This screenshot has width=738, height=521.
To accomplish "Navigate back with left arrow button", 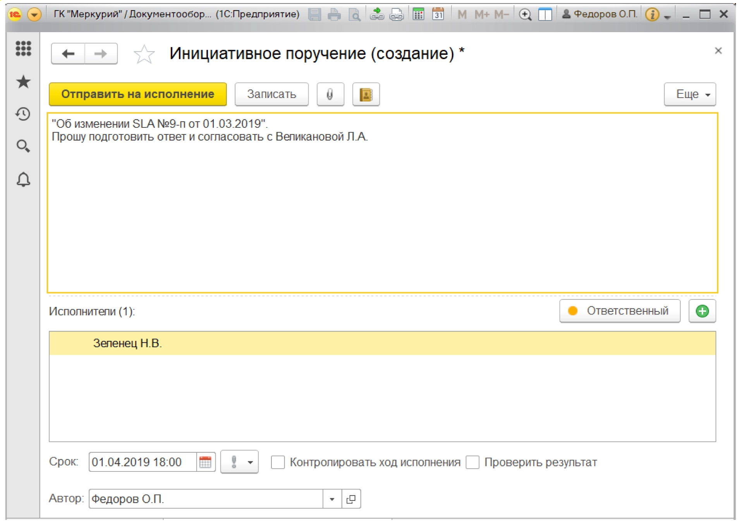I will coord(68,54).
